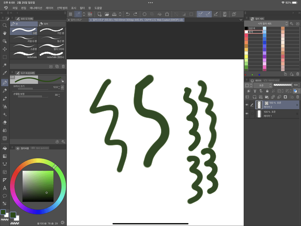Toggle snap to grid toolbar icon
The width and height of the screenshot is (301, 226).
click(x=216, y=14)
